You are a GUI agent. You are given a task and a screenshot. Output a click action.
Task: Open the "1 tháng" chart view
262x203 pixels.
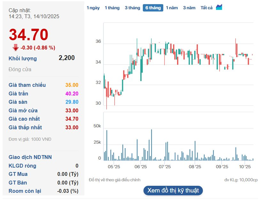[112, 7]
